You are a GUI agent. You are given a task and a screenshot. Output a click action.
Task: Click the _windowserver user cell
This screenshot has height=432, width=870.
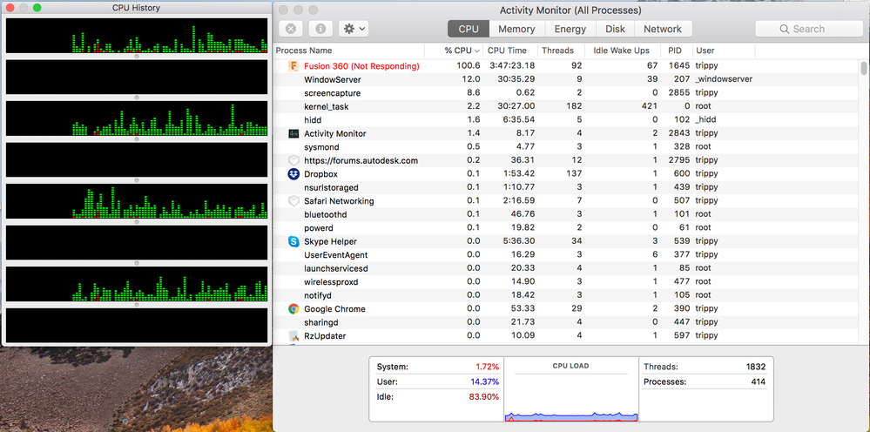click(x=724, y=79)
